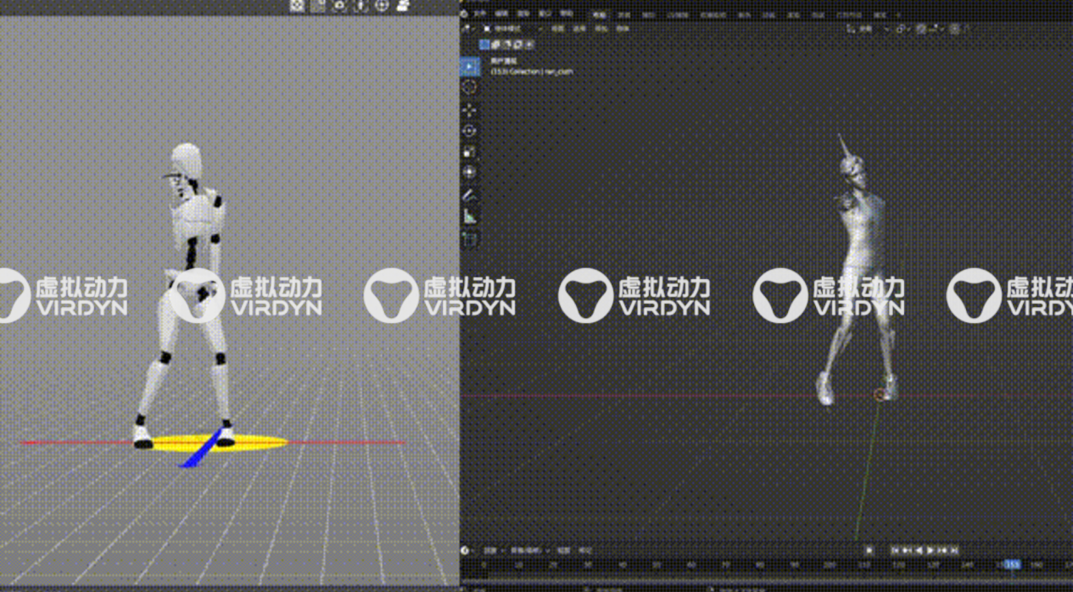Select the Move tool
Screen dimensions: 1073x592
pos(469,109)
